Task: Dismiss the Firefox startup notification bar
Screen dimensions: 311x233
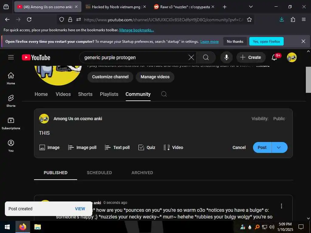Action: pos(303,41)
